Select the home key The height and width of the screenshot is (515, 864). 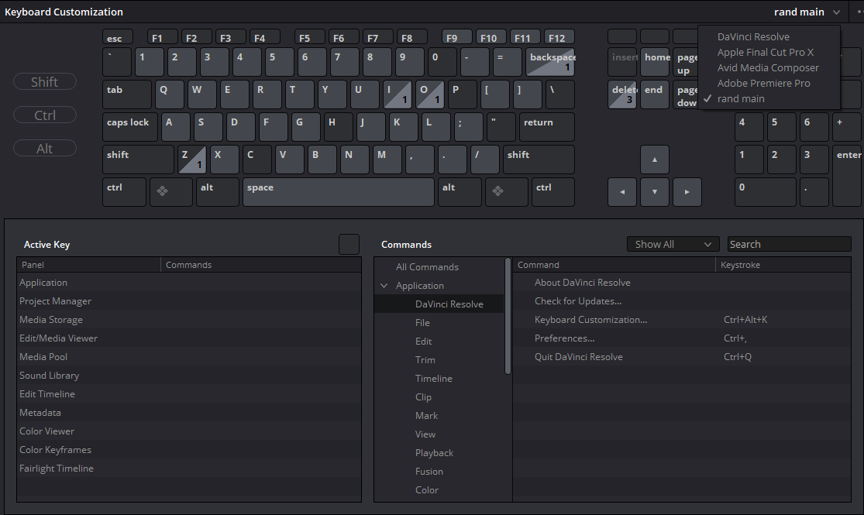coord(655,62)
